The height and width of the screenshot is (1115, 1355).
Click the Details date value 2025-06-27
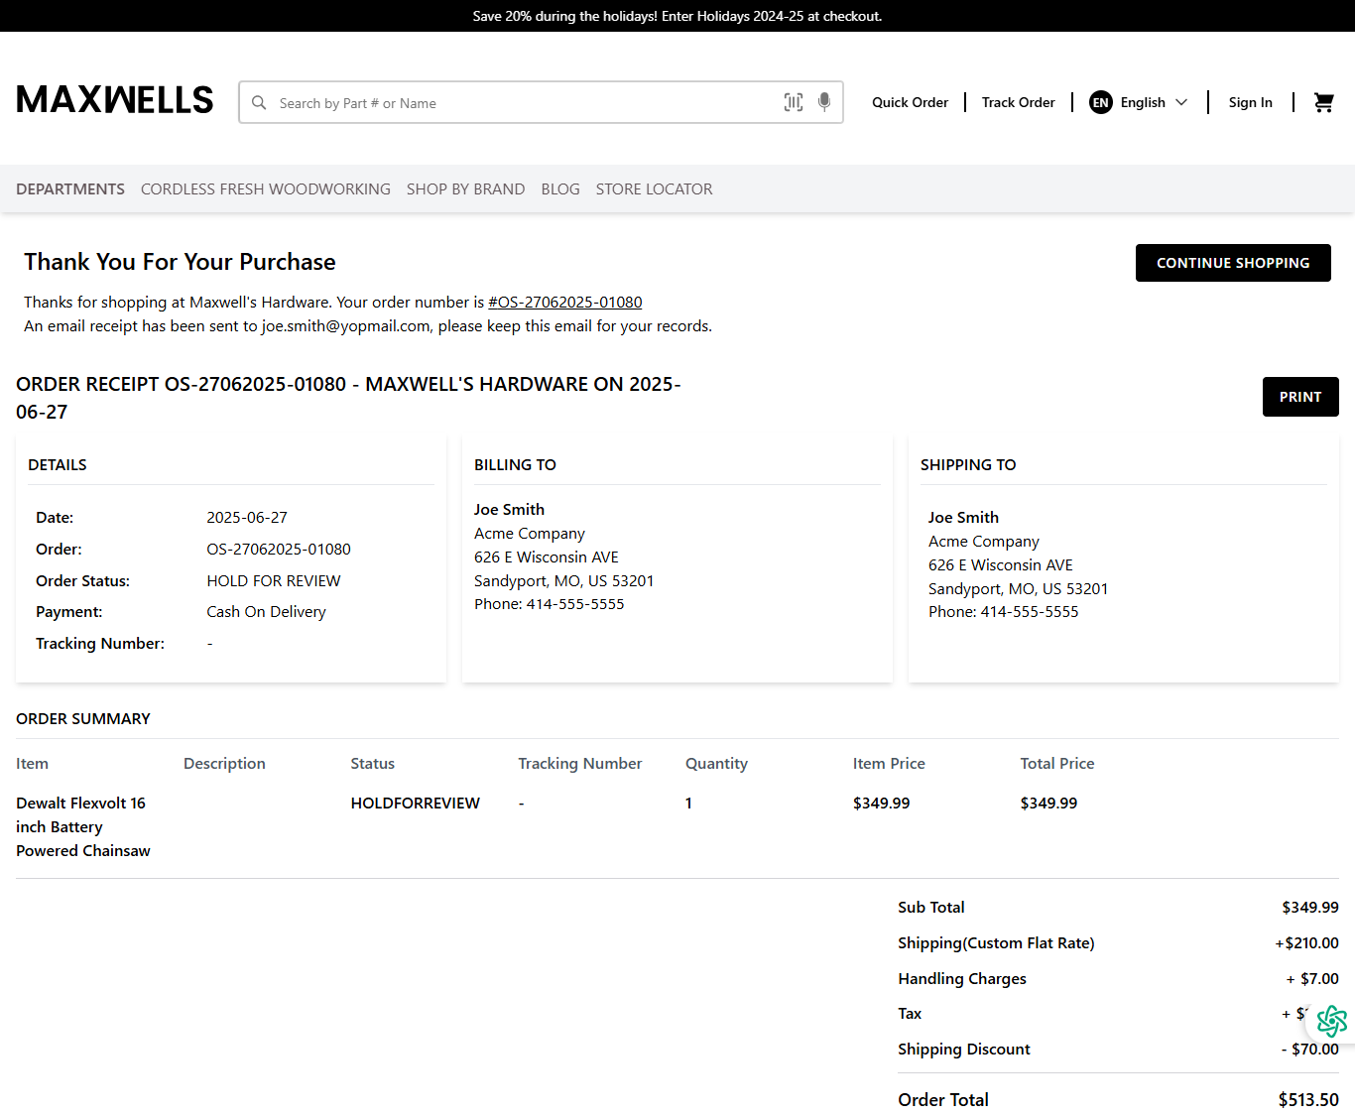[x=247, y=517]
